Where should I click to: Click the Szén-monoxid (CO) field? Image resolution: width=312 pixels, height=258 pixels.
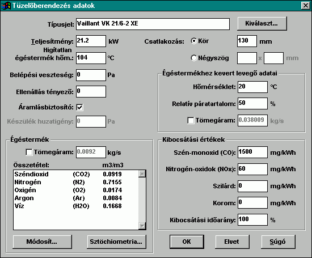click(252, 153)
